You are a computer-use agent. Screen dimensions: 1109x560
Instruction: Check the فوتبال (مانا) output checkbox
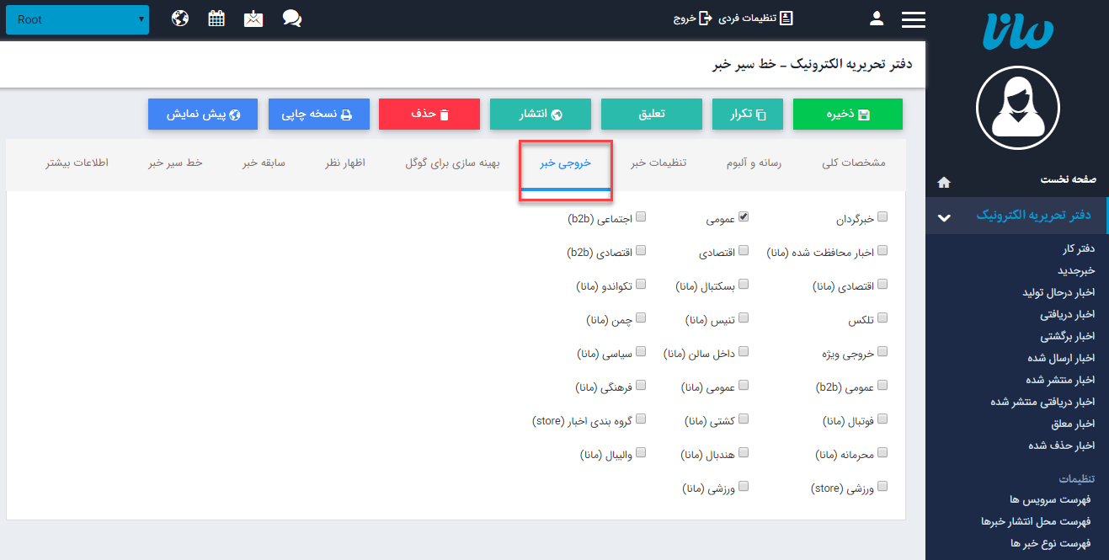point(882,419)
